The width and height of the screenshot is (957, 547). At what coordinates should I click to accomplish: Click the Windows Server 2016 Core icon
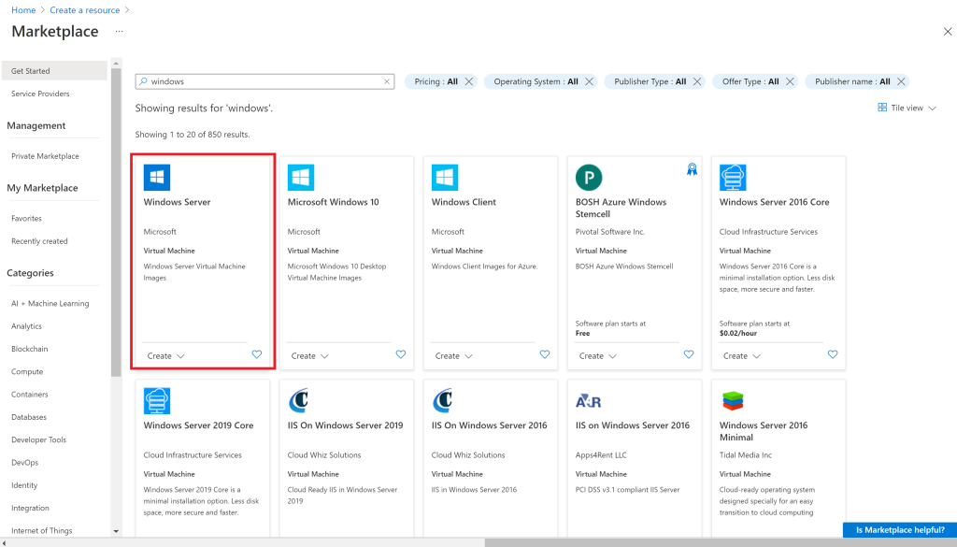pos(733,178)
